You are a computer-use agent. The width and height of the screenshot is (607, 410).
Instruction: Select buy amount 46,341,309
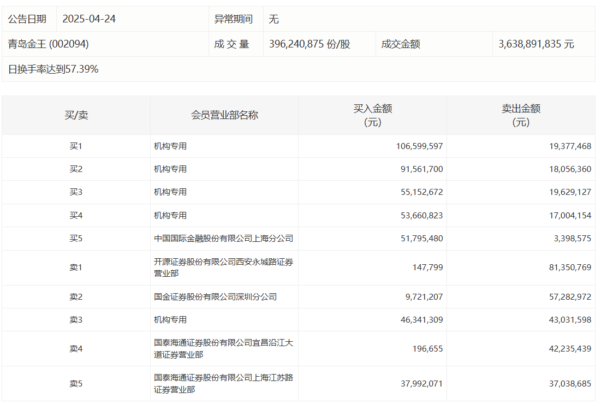421,320
